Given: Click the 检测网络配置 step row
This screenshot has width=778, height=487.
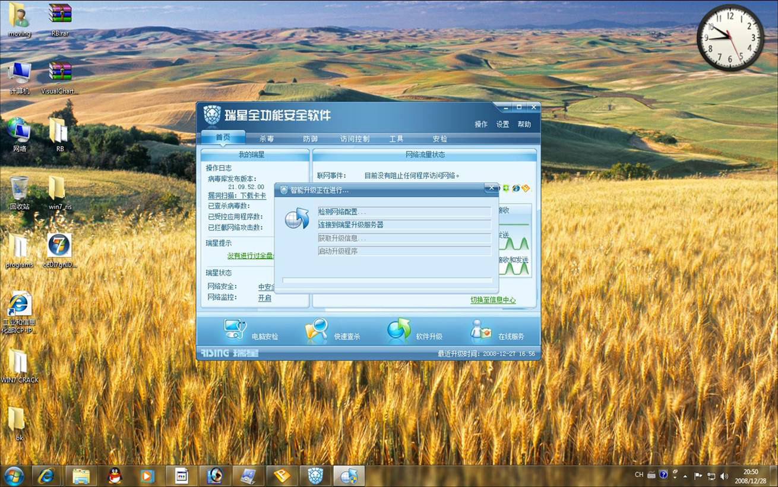Looking at the screenshot, I should pos(404,211).
